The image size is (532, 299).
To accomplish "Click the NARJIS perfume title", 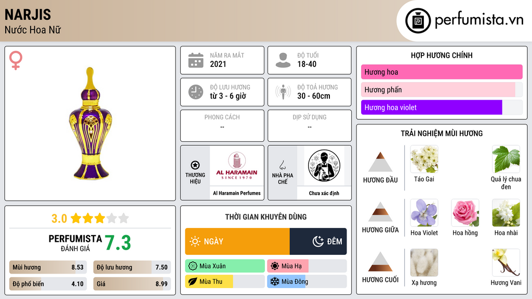I will coord(28,15).
